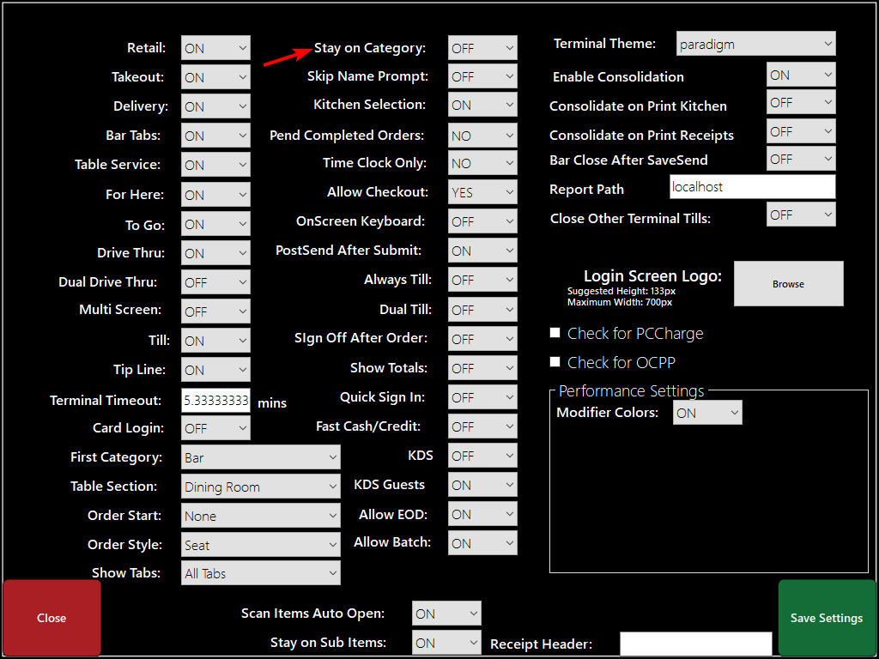This screenshot has height=659, width=879.
Task: Open the Order Start dropdown
Action: click(x=260, y=516)
